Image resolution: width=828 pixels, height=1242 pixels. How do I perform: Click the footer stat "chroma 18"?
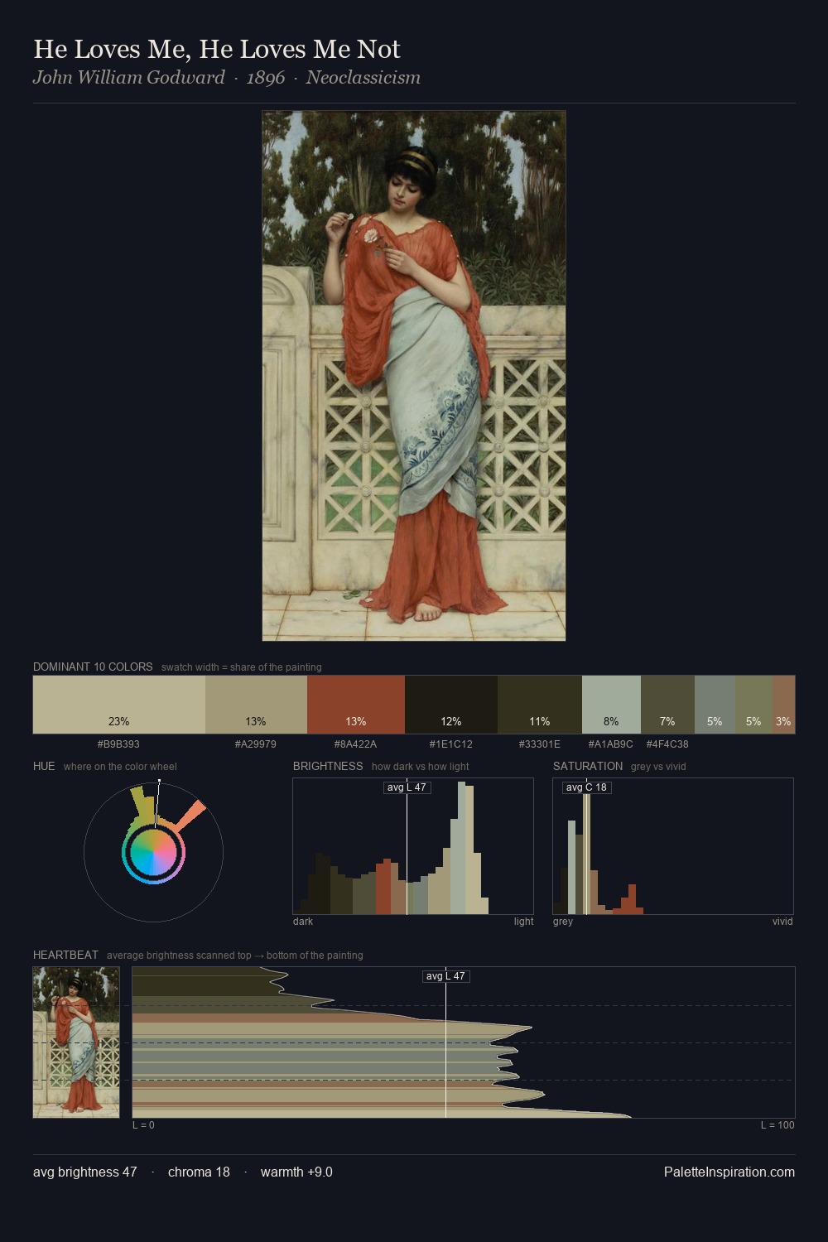[x=199, y=1172]
